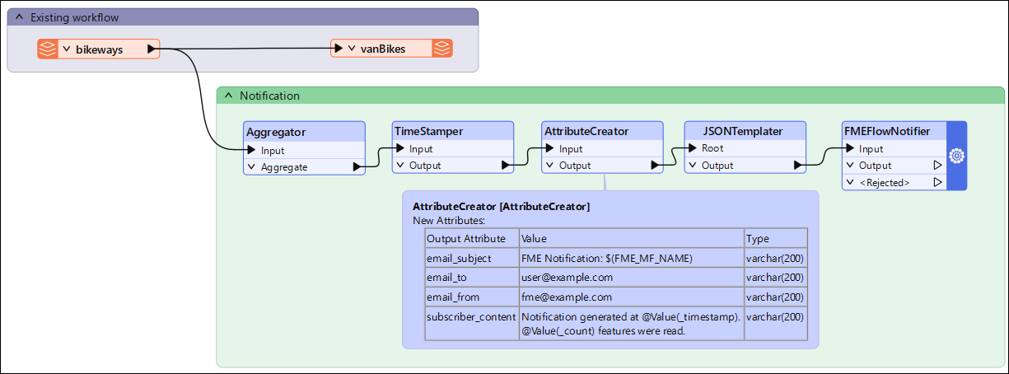Select the FMEFlowNotifier transformer title
The height and width of the screenshot is (374, 1009).
click(x=885, y=131)
